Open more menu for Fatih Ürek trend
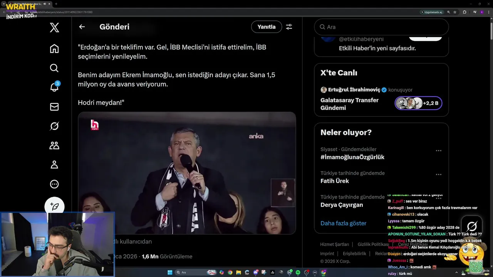The width and height of the screenshot is (493, 277). pos(438,175)
